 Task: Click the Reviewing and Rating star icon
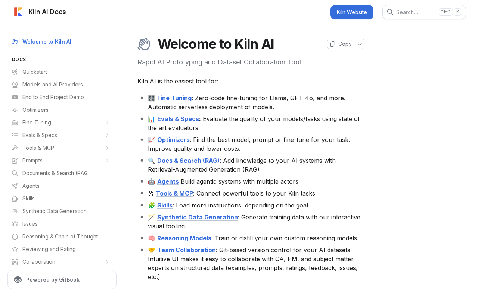pos(15,249)
